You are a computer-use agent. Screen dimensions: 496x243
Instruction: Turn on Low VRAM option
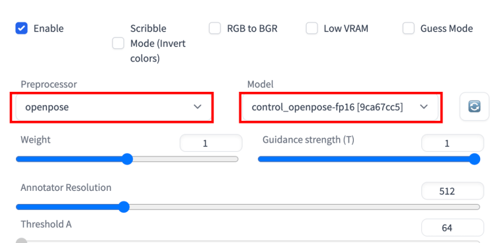pos(311,28)
